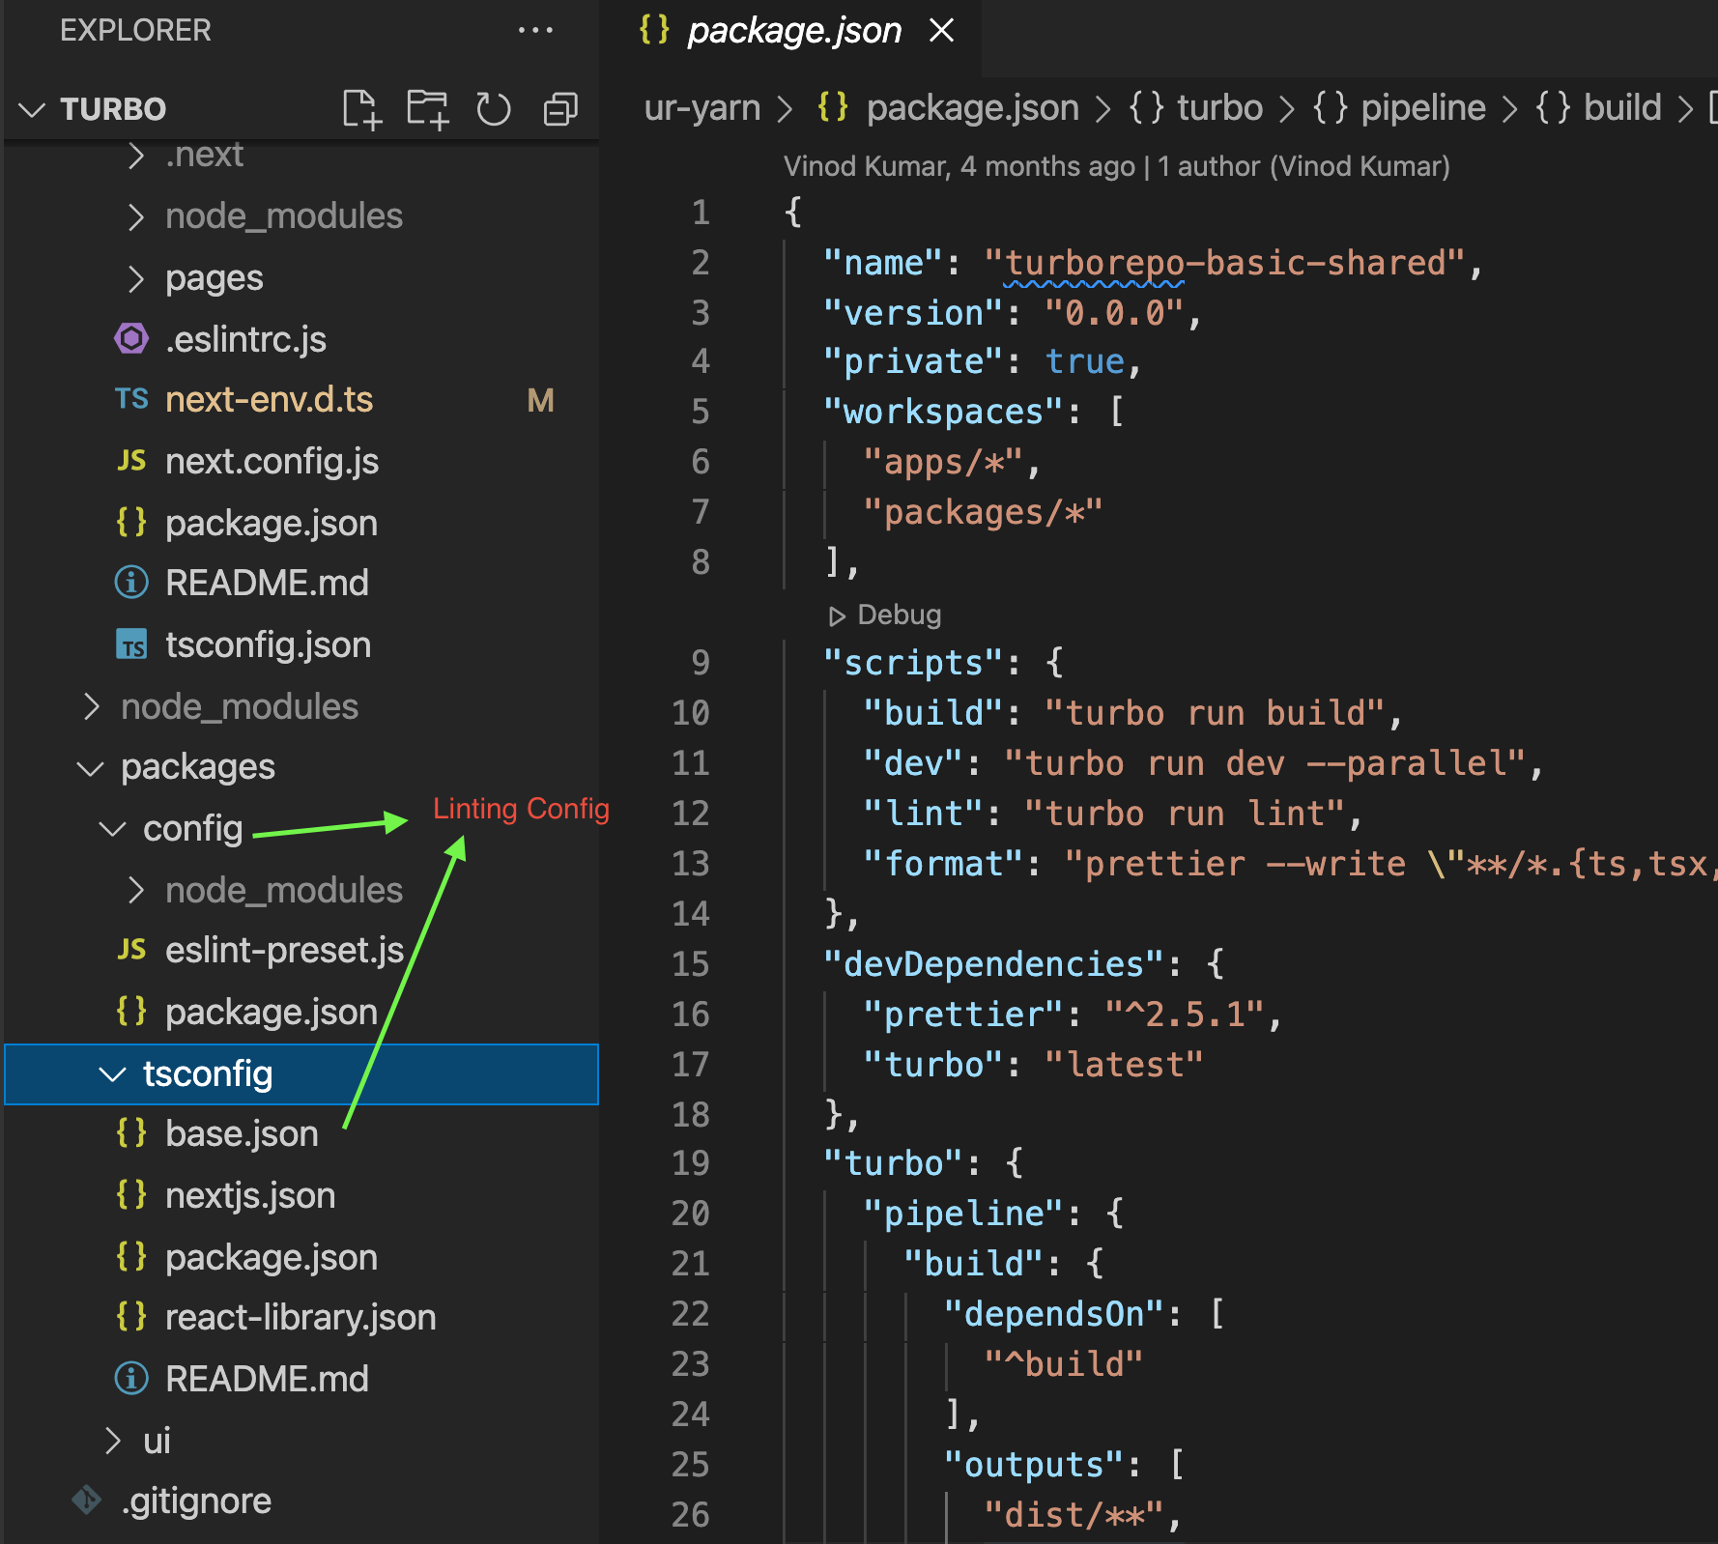Click the New Folder icon in Explorer
This screenshot has height=1544, width=1718.
pos(427,108)
